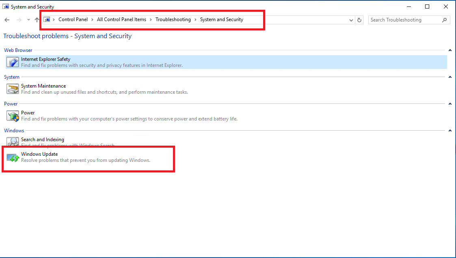Click the title bar System and Security icon
Image resolution: width=456 pixels, height=258 pixels.
(x=6, y=6)
